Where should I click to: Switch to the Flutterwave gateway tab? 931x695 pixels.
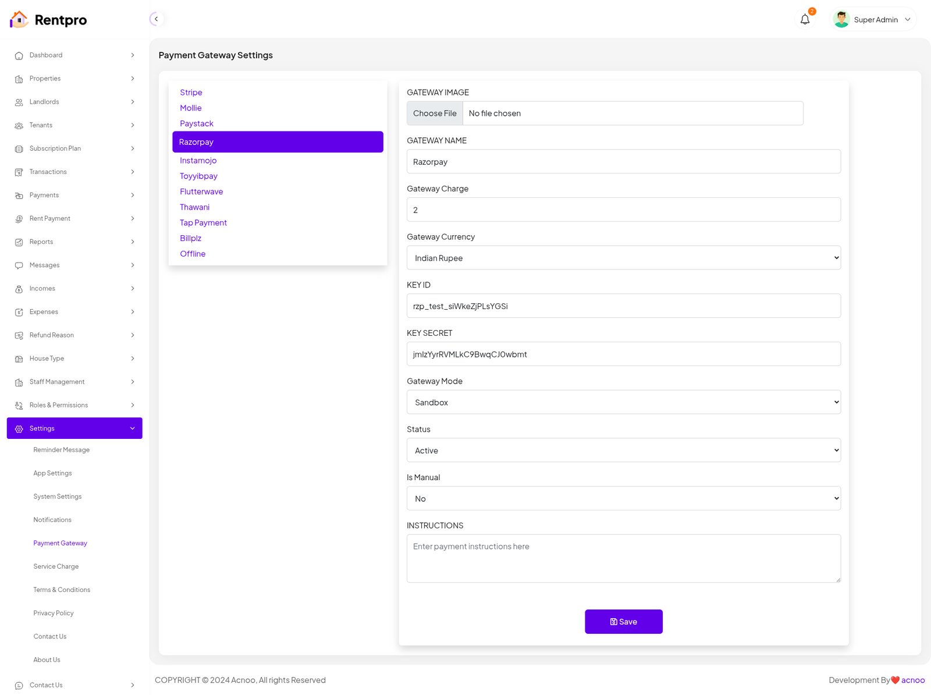[201, 192]
